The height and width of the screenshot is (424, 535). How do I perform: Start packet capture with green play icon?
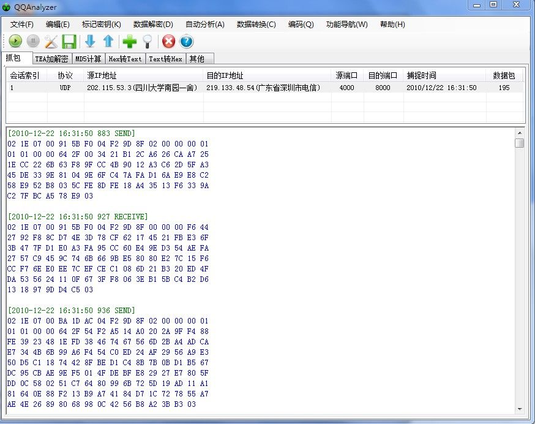(15, 42)
